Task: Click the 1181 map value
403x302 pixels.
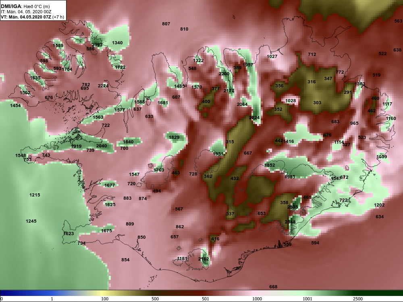Action: coord(182,259)
